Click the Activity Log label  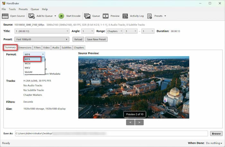137,16
